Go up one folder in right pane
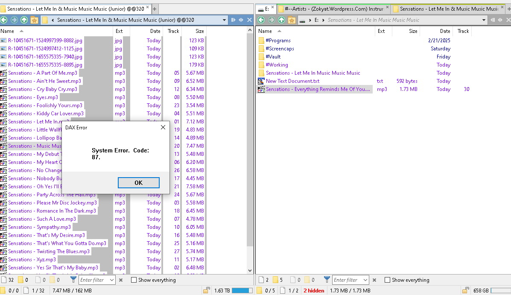511x295 pixels. (x=281, y=20)
